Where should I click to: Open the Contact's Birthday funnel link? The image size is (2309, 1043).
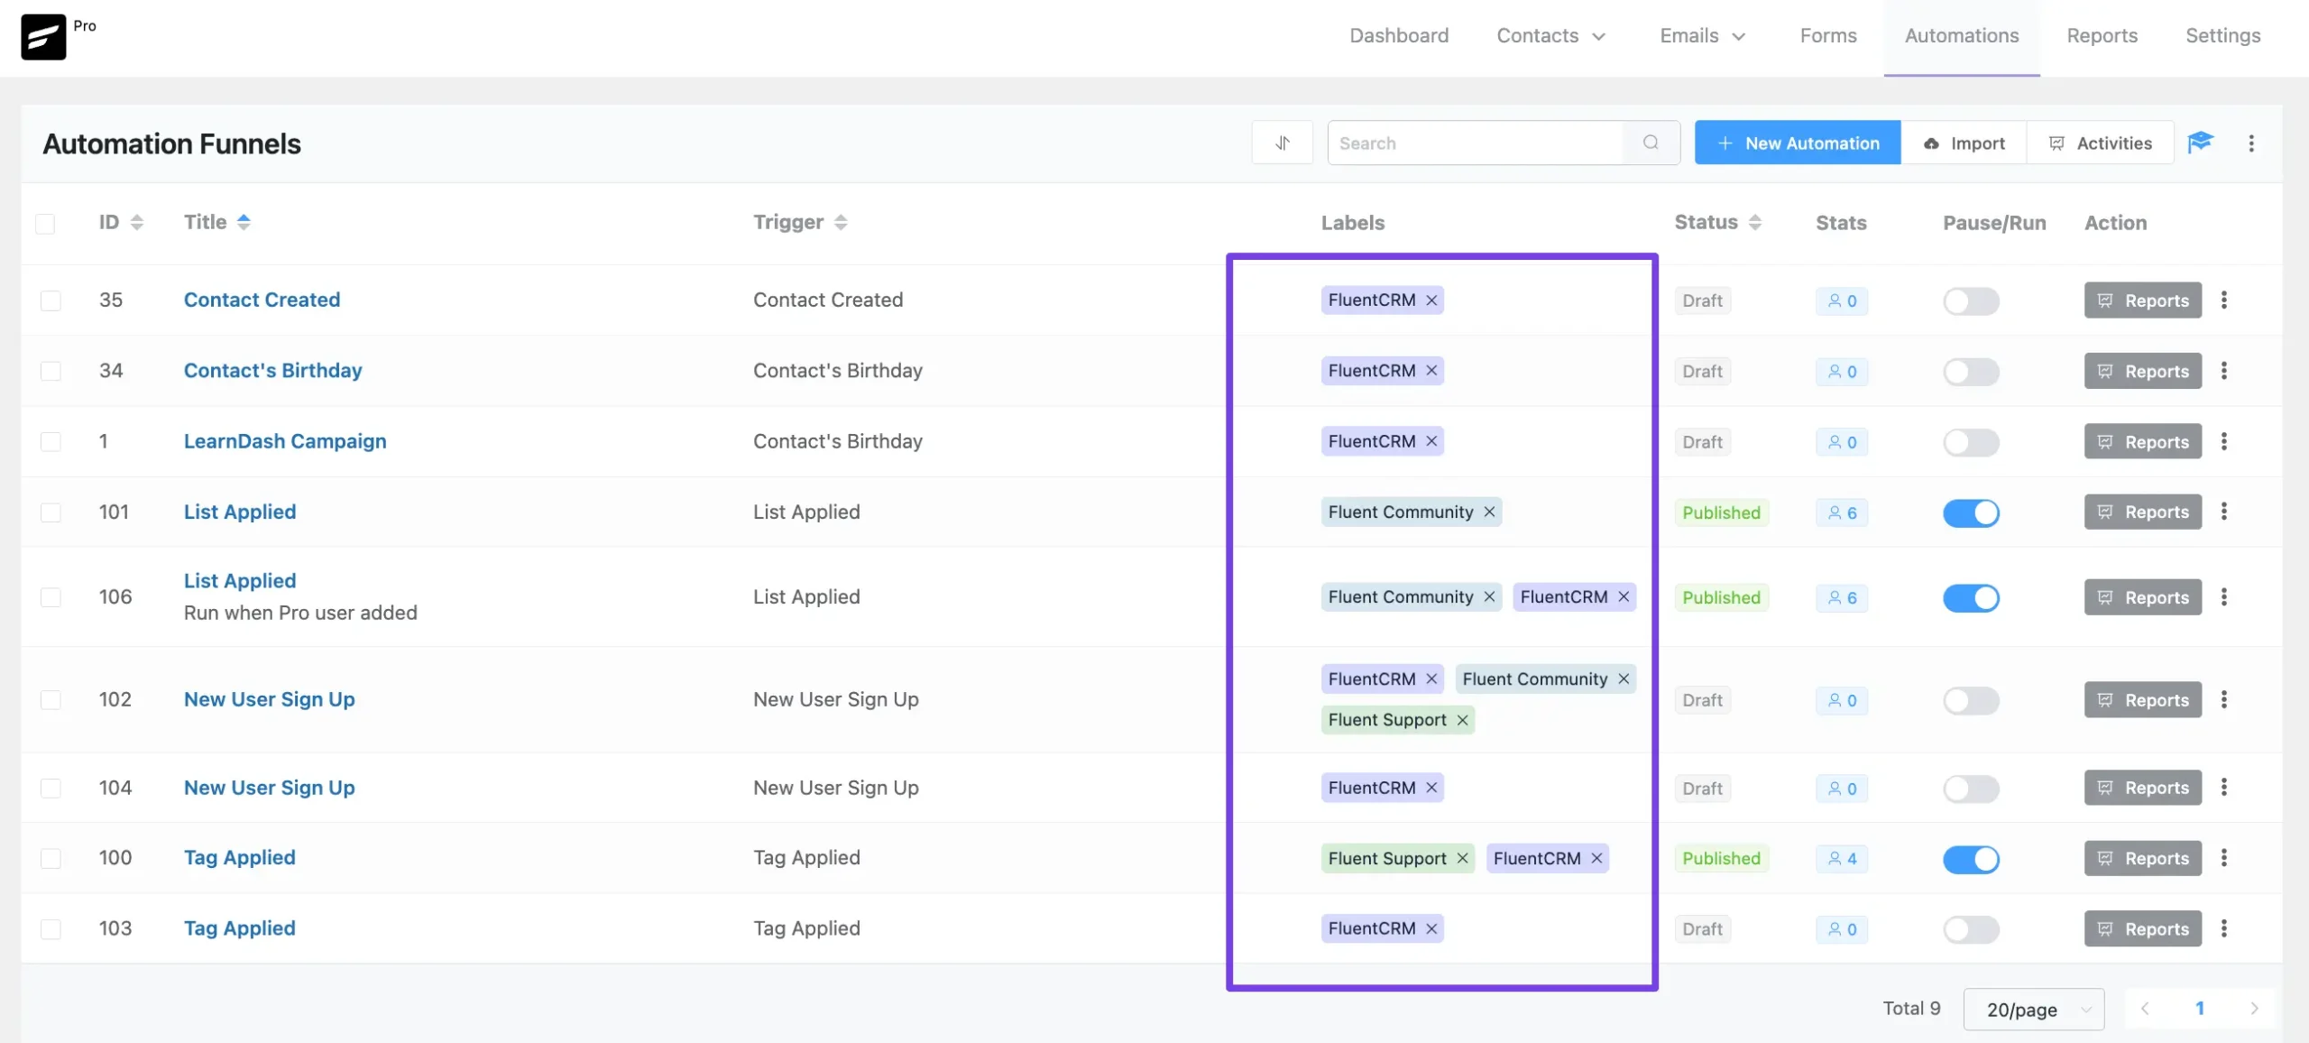pos(272,371)
